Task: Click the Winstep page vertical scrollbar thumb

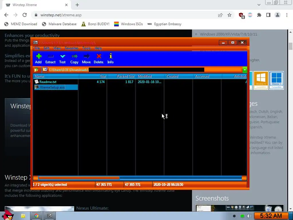Action: click(x=290, y=46)
